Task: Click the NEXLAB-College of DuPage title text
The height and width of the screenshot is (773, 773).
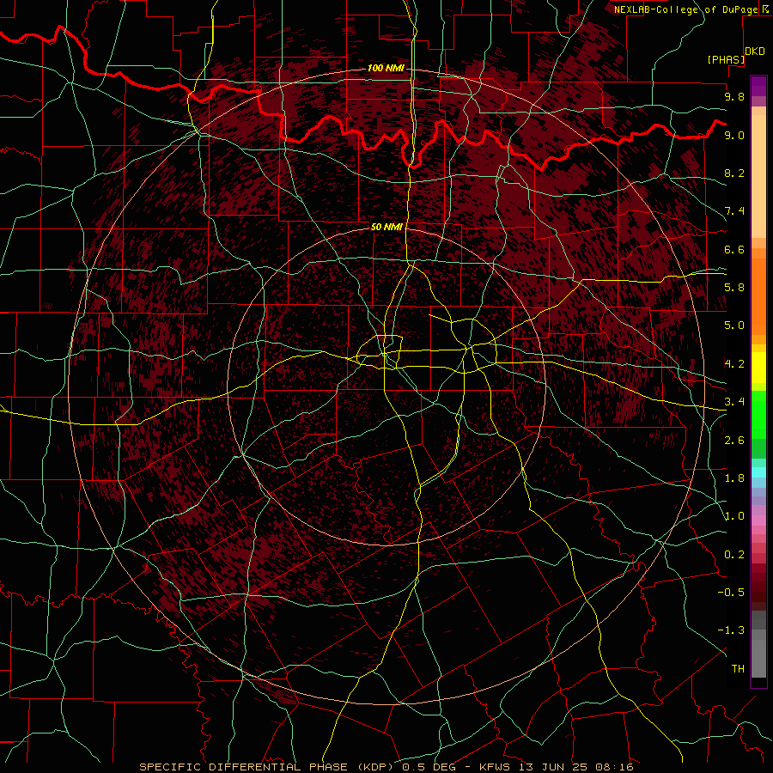Action: (685, 9)
